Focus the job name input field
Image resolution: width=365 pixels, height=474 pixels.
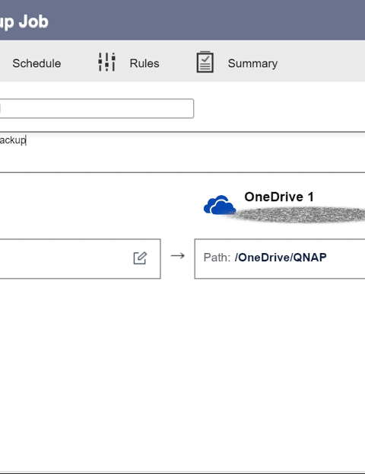click(x=97, y=108)
